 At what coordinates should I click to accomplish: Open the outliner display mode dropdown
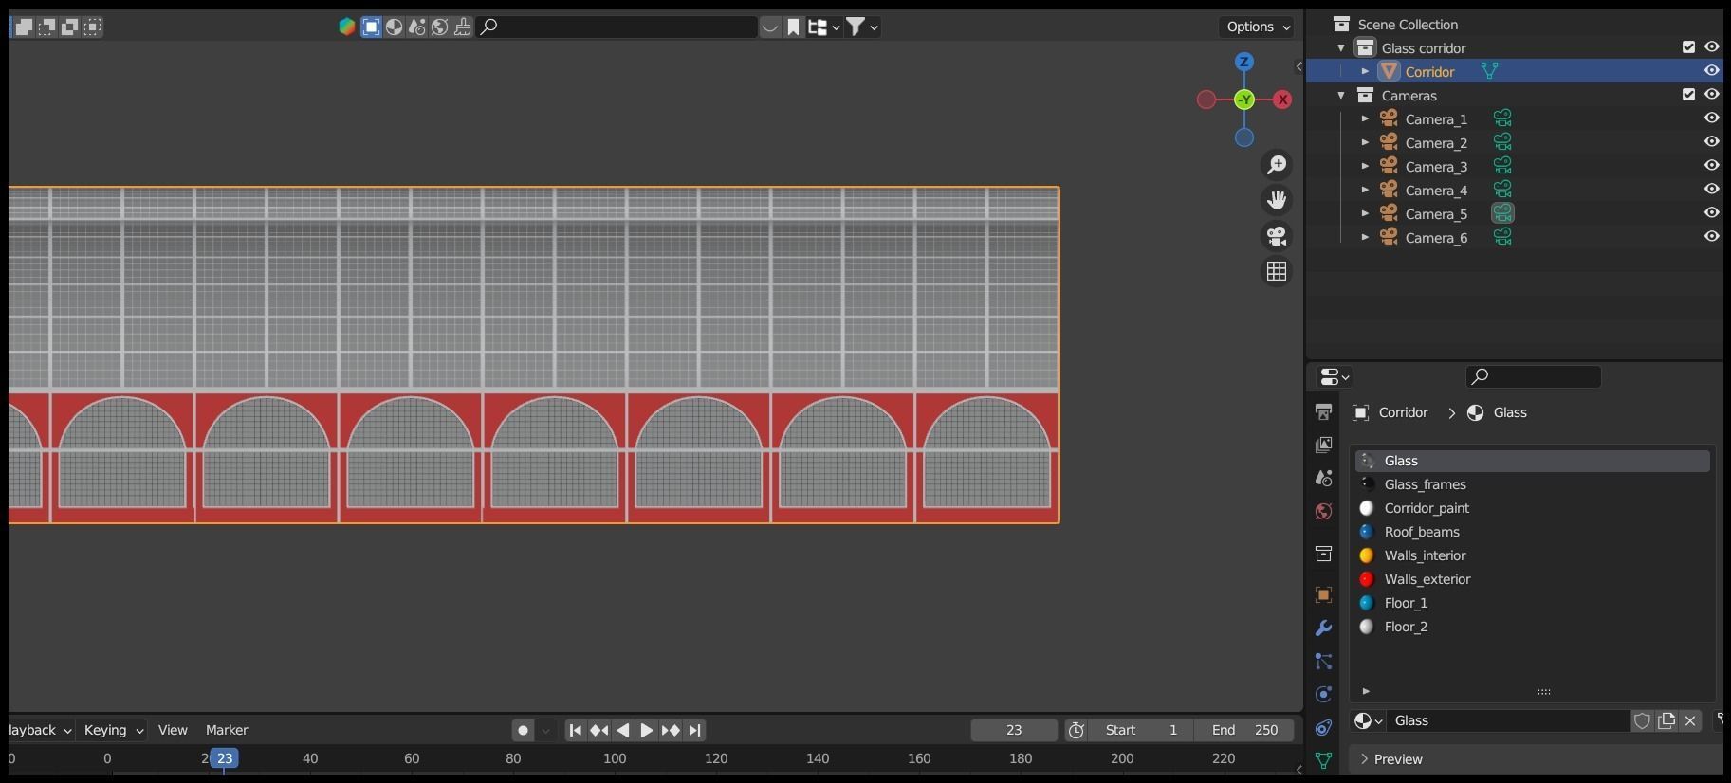point(823,27)
